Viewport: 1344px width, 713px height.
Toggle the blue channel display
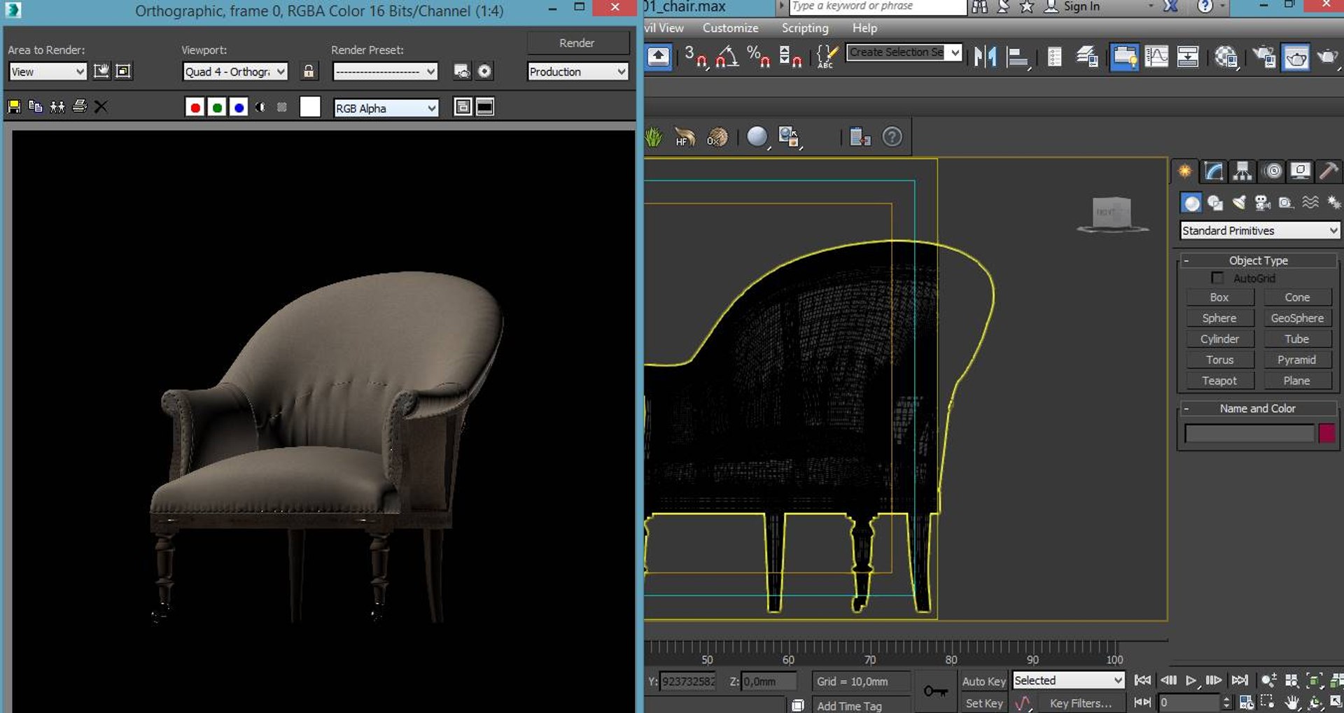click(x=239, y=108)
